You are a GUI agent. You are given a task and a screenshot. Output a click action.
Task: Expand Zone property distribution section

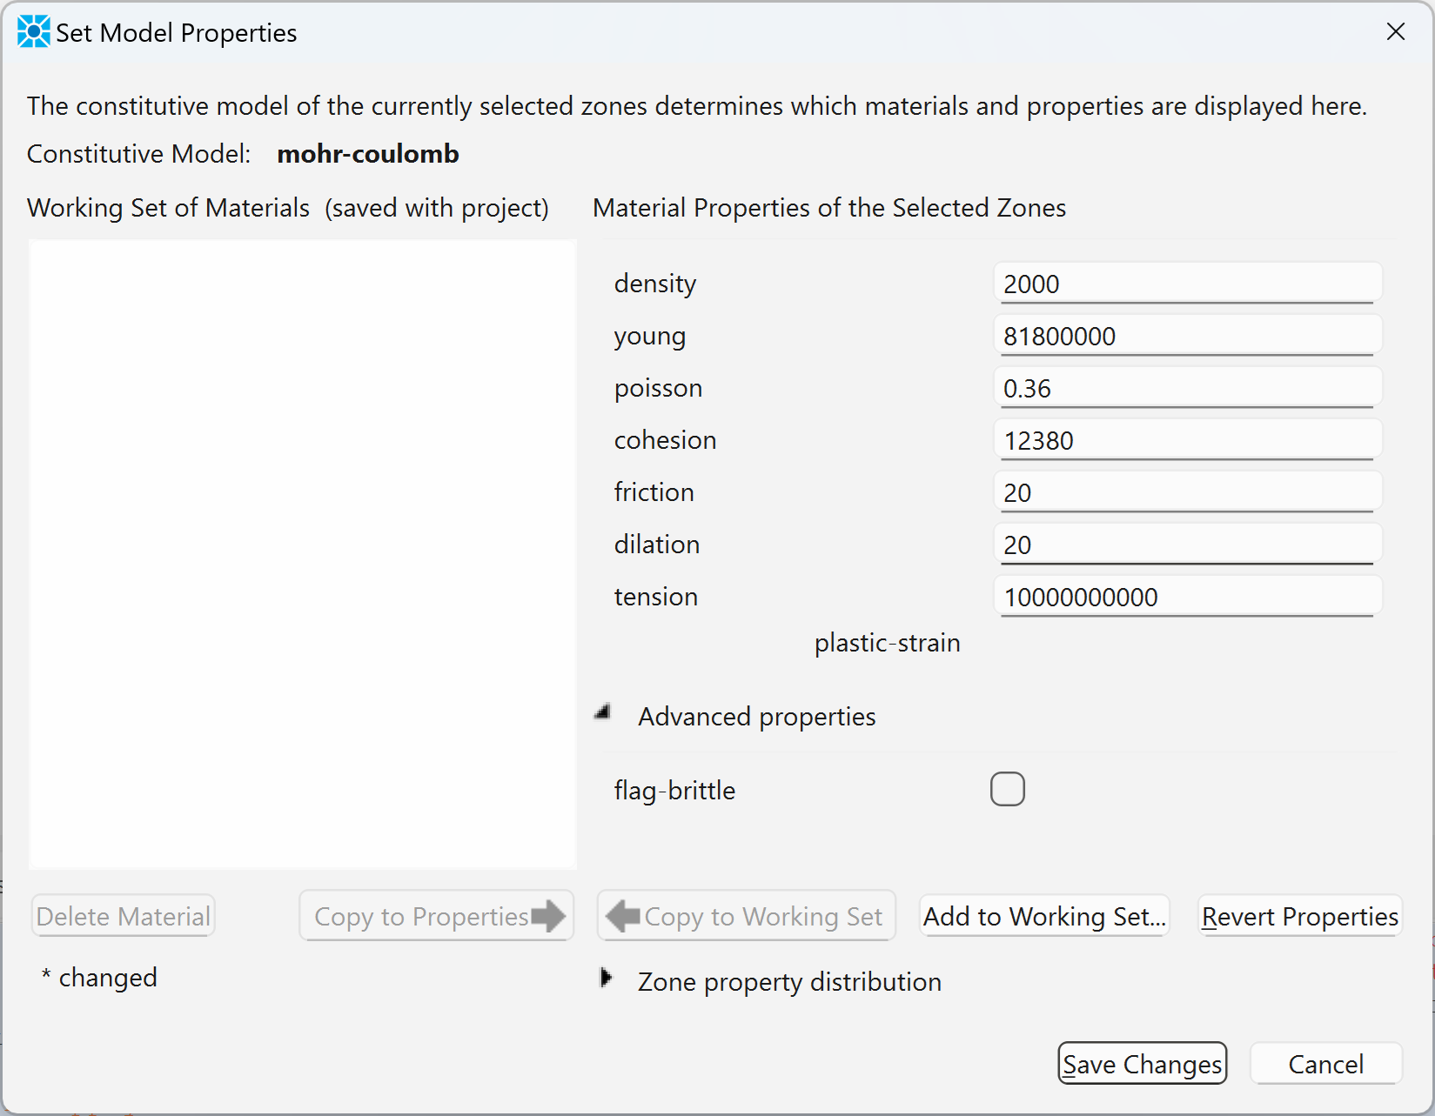coord(606,979)
